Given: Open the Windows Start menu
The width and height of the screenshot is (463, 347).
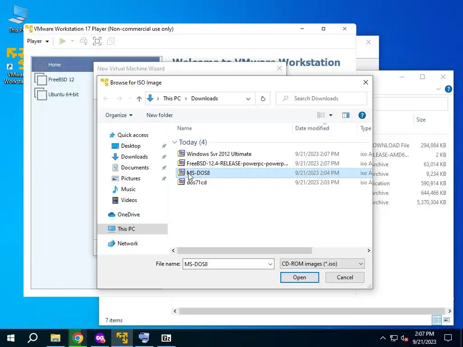Looking at the screenshot, I should 11,338.
